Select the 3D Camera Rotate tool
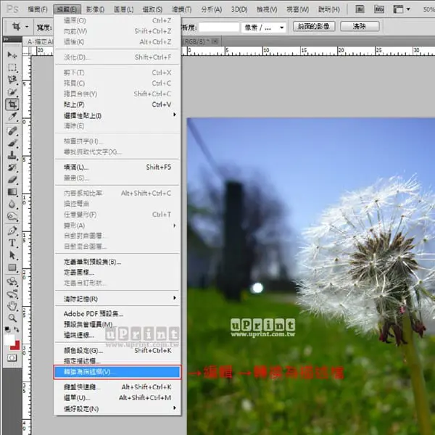The height and width of the screenshot is (435, 435). (x=12, y=294)
